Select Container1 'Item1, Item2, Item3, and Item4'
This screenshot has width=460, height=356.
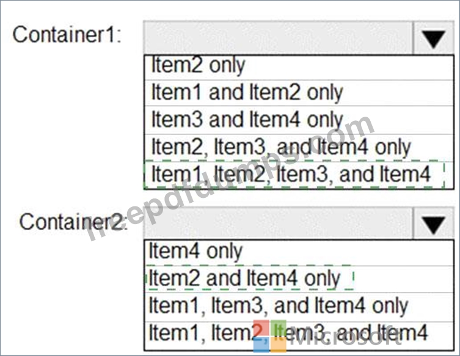299,175
